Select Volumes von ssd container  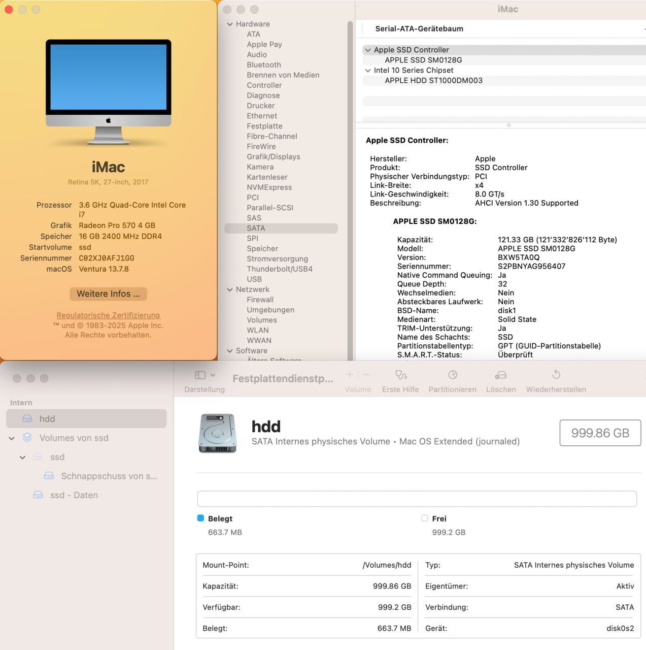[x=74, y=438]
